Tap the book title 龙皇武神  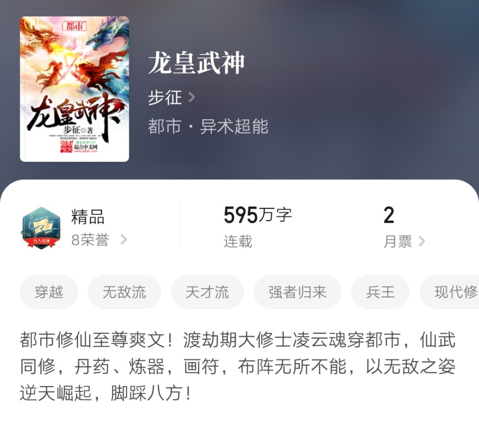(x=196, y=63)
